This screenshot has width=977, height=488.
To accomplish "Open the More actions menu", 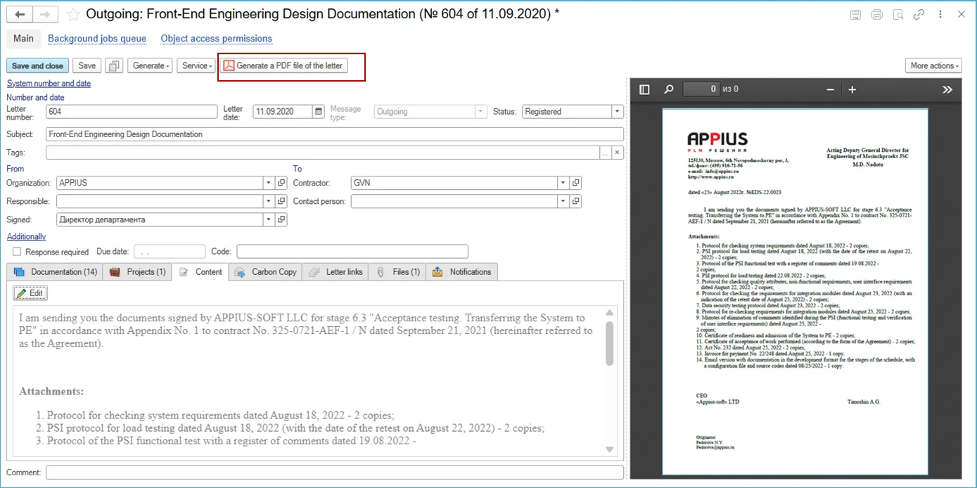I will tap(933, 65).
